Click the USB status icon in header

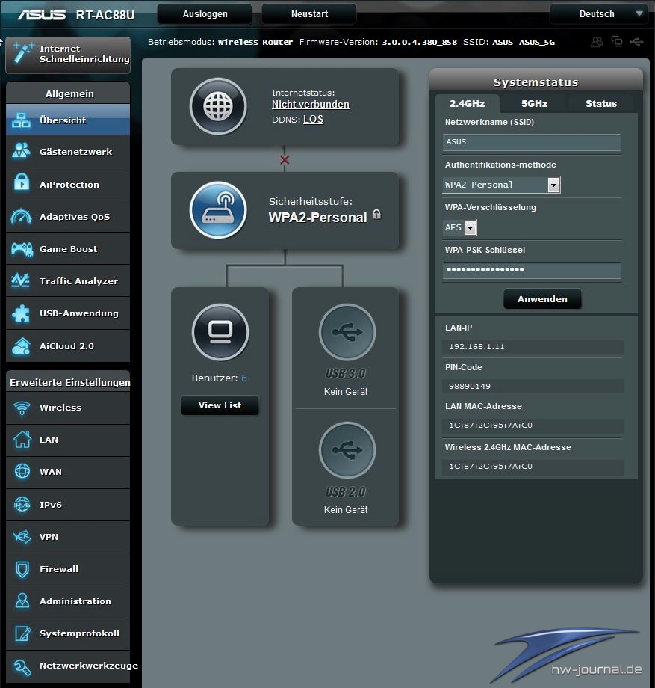636,42
